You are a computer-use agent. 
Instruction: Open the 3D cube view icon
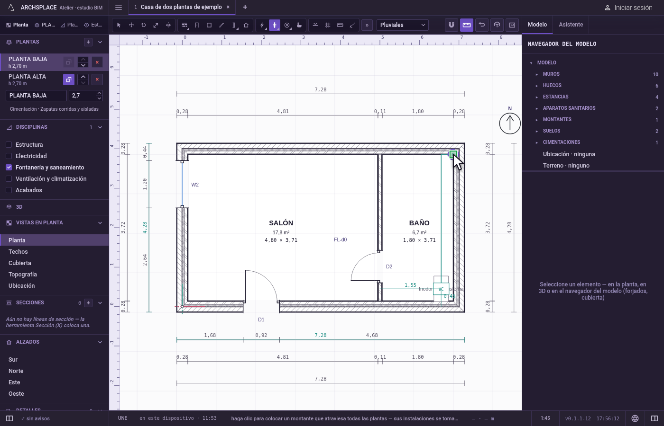click(497, 25)
